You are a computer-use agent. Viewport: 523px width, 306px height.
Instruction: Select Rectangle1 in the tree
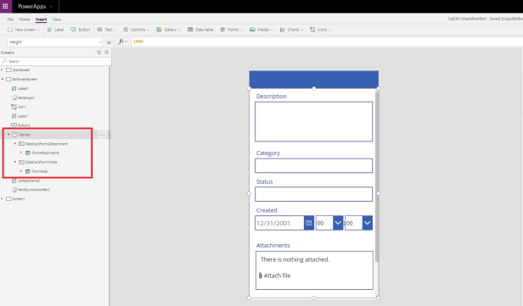point(26,97)
